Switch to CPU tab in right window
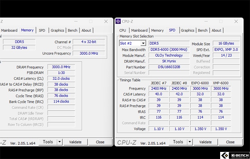Image resolution: width=250 pixels, height=159 pixels. [123, 30]
